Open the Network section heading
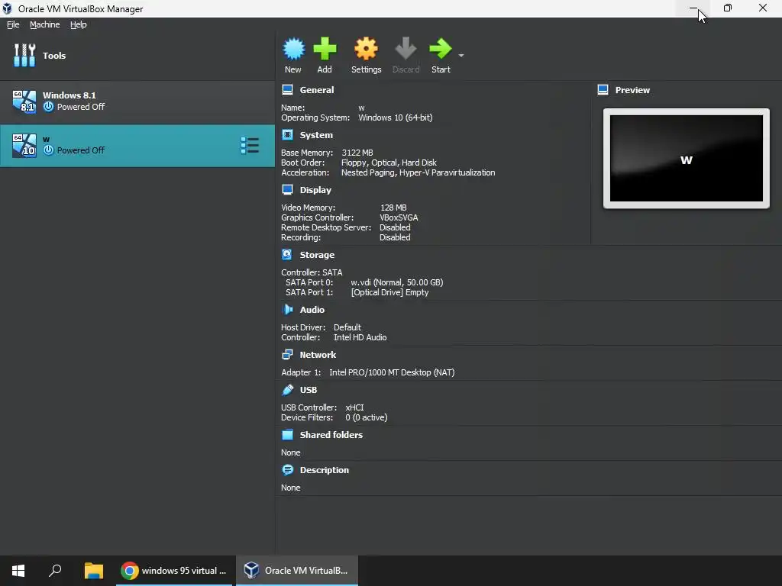The height and width of the screenshot is (586, 782). pyautogui.click(x=318, y=355)
